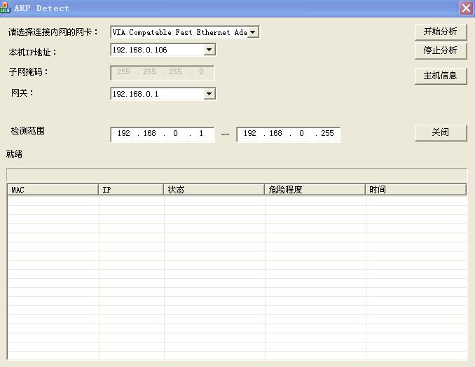
Task: Expand the network adapter dropdown
Action: (253, 32)
